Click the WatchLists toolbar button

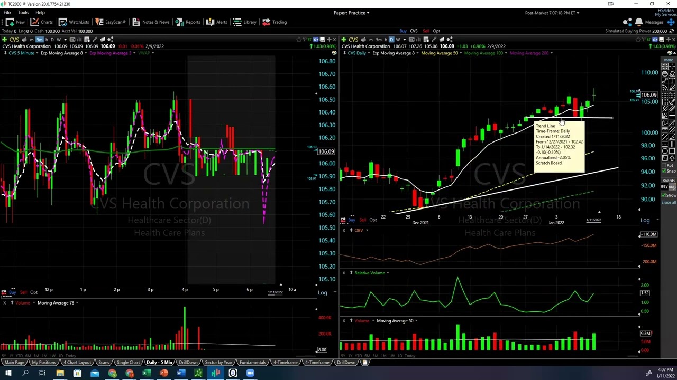click(74, 22)
